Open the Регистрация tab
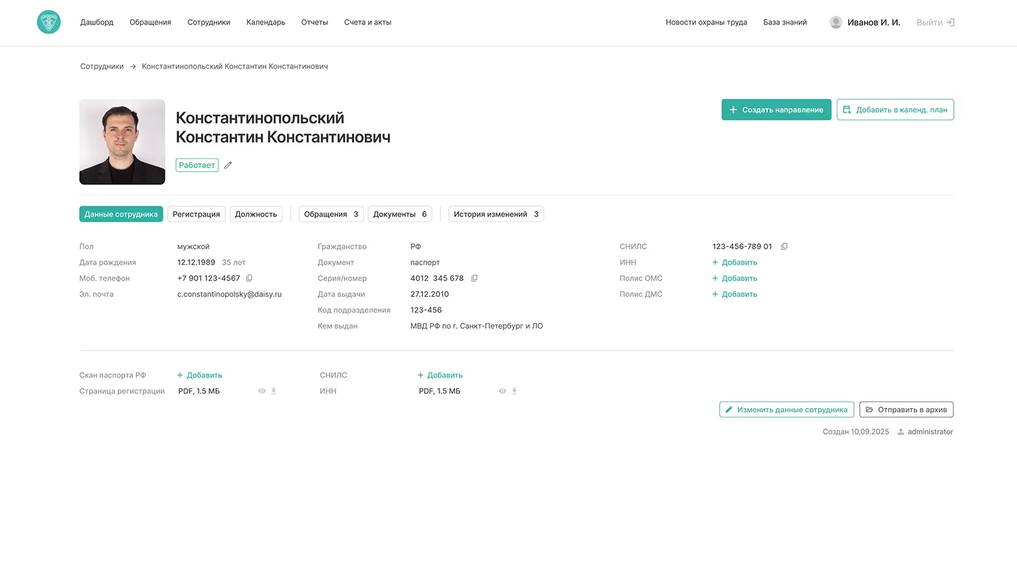The image size is (1017, 572). pos(196,214)
